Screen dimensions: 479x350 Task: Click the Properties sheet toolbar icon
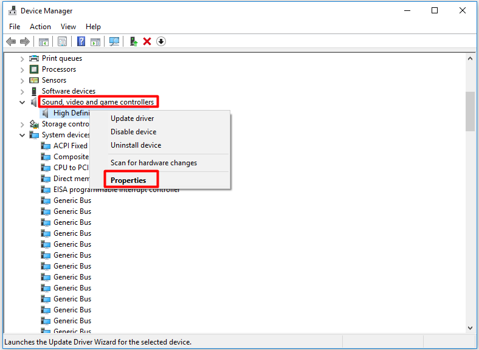62,41
